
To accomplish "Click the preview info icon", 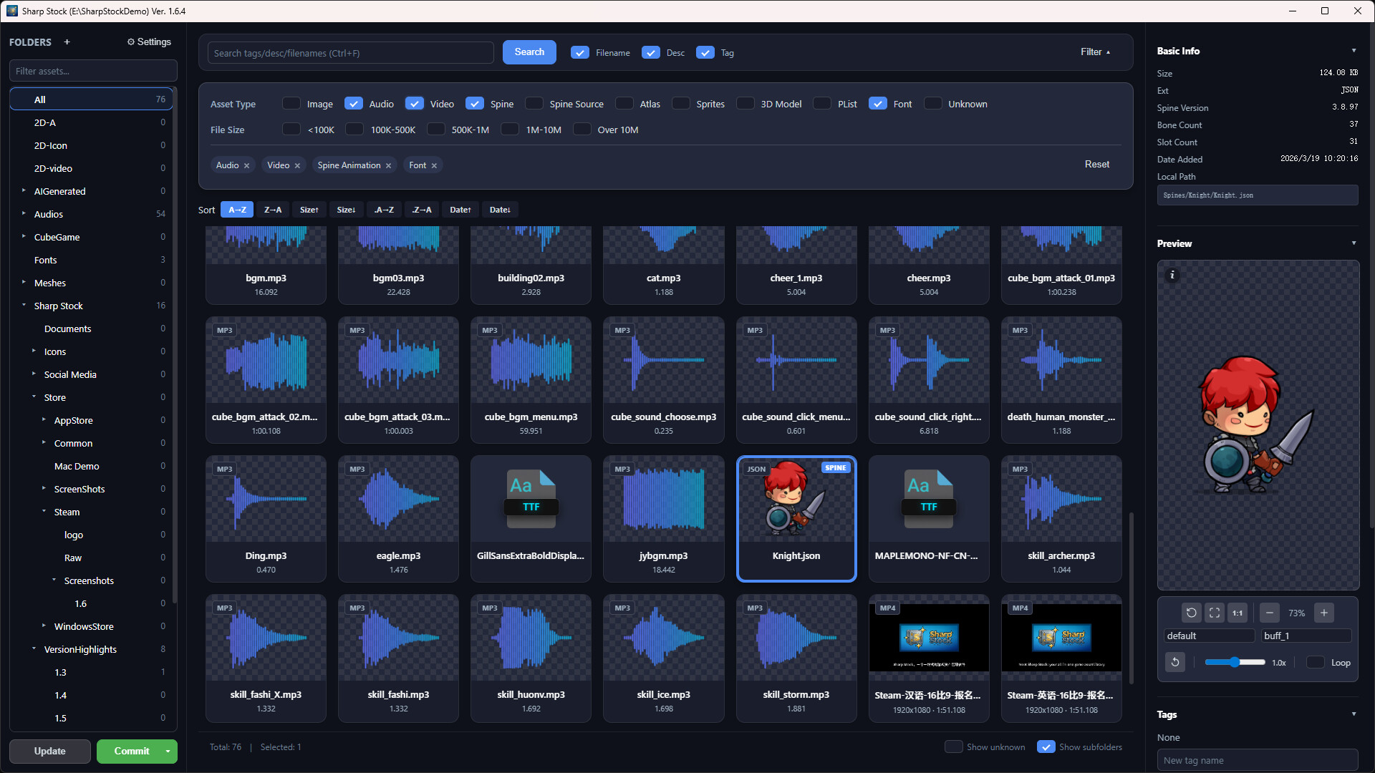I will click(x=1172, y=275).
